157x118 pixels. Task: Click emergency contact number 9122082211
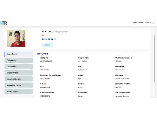(x=45, y=79)
